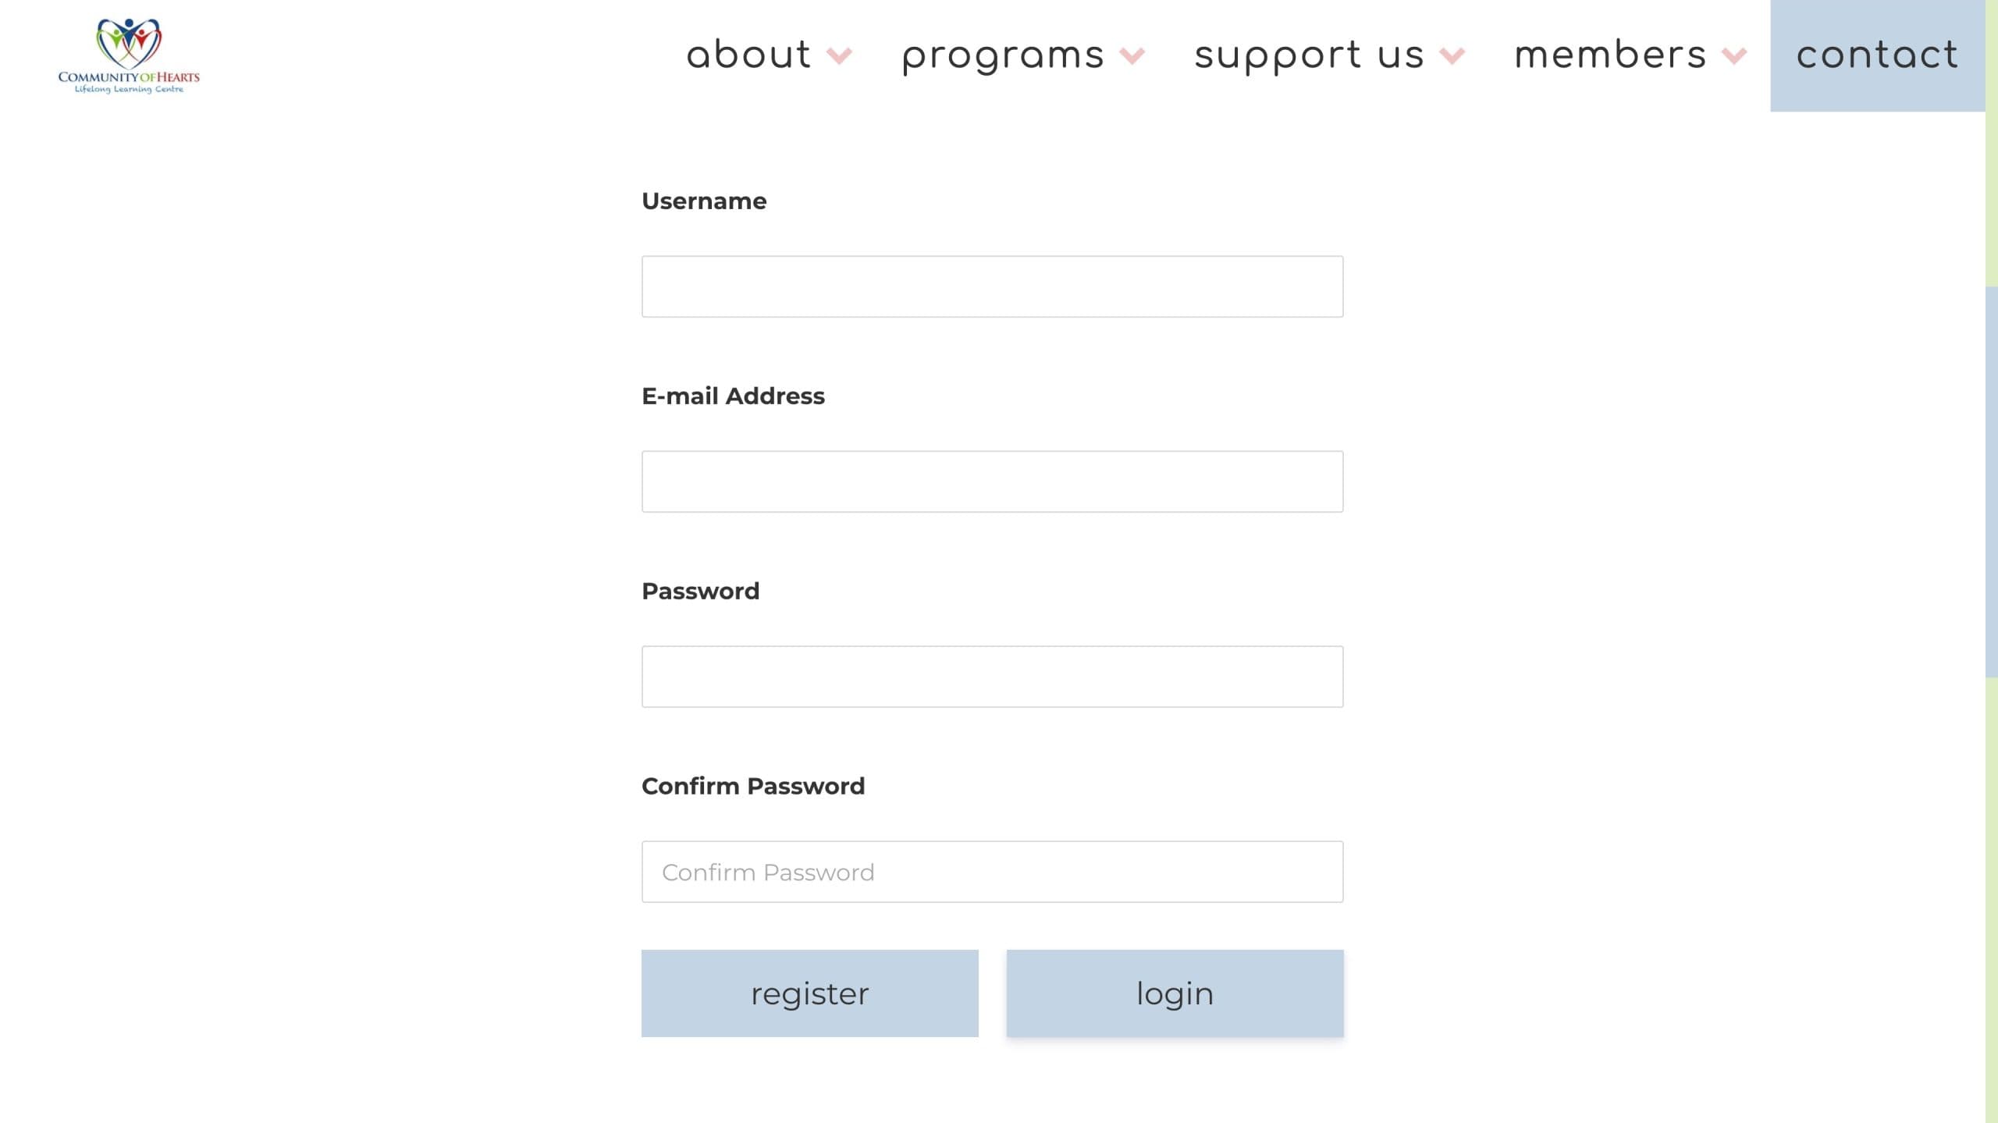Open the programs menu item

coord(1003,55)
